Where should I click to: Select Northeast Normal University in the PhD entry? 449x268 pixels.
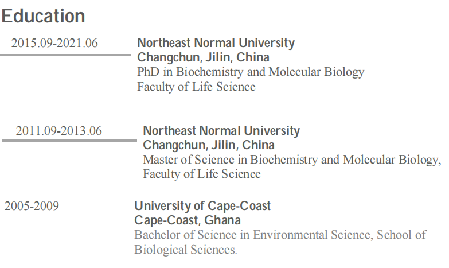(216, 43)
